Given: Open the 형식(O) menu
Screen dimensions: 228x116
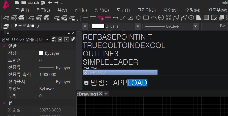Looking at the screenshot, I should click(x=102, y=10).
